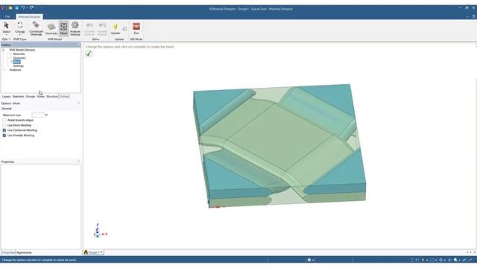Click the Undo quick-access icon
Viewport: 477px width, 268px height.
[x=23, y=8]
